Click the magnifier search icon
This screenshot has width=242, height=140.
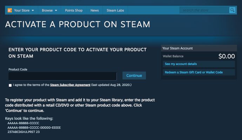coord(232,10)
